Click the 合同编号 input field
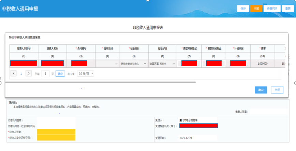 click(79, 63)
